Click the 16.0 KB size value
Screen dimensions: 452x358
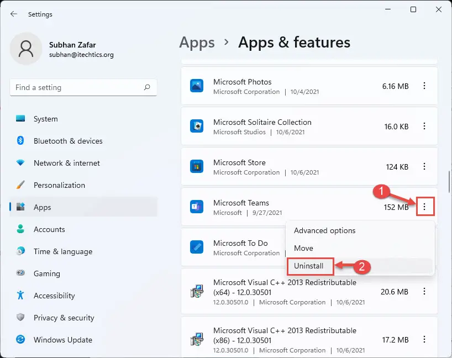pyautogui.click(x=396, y=127)
